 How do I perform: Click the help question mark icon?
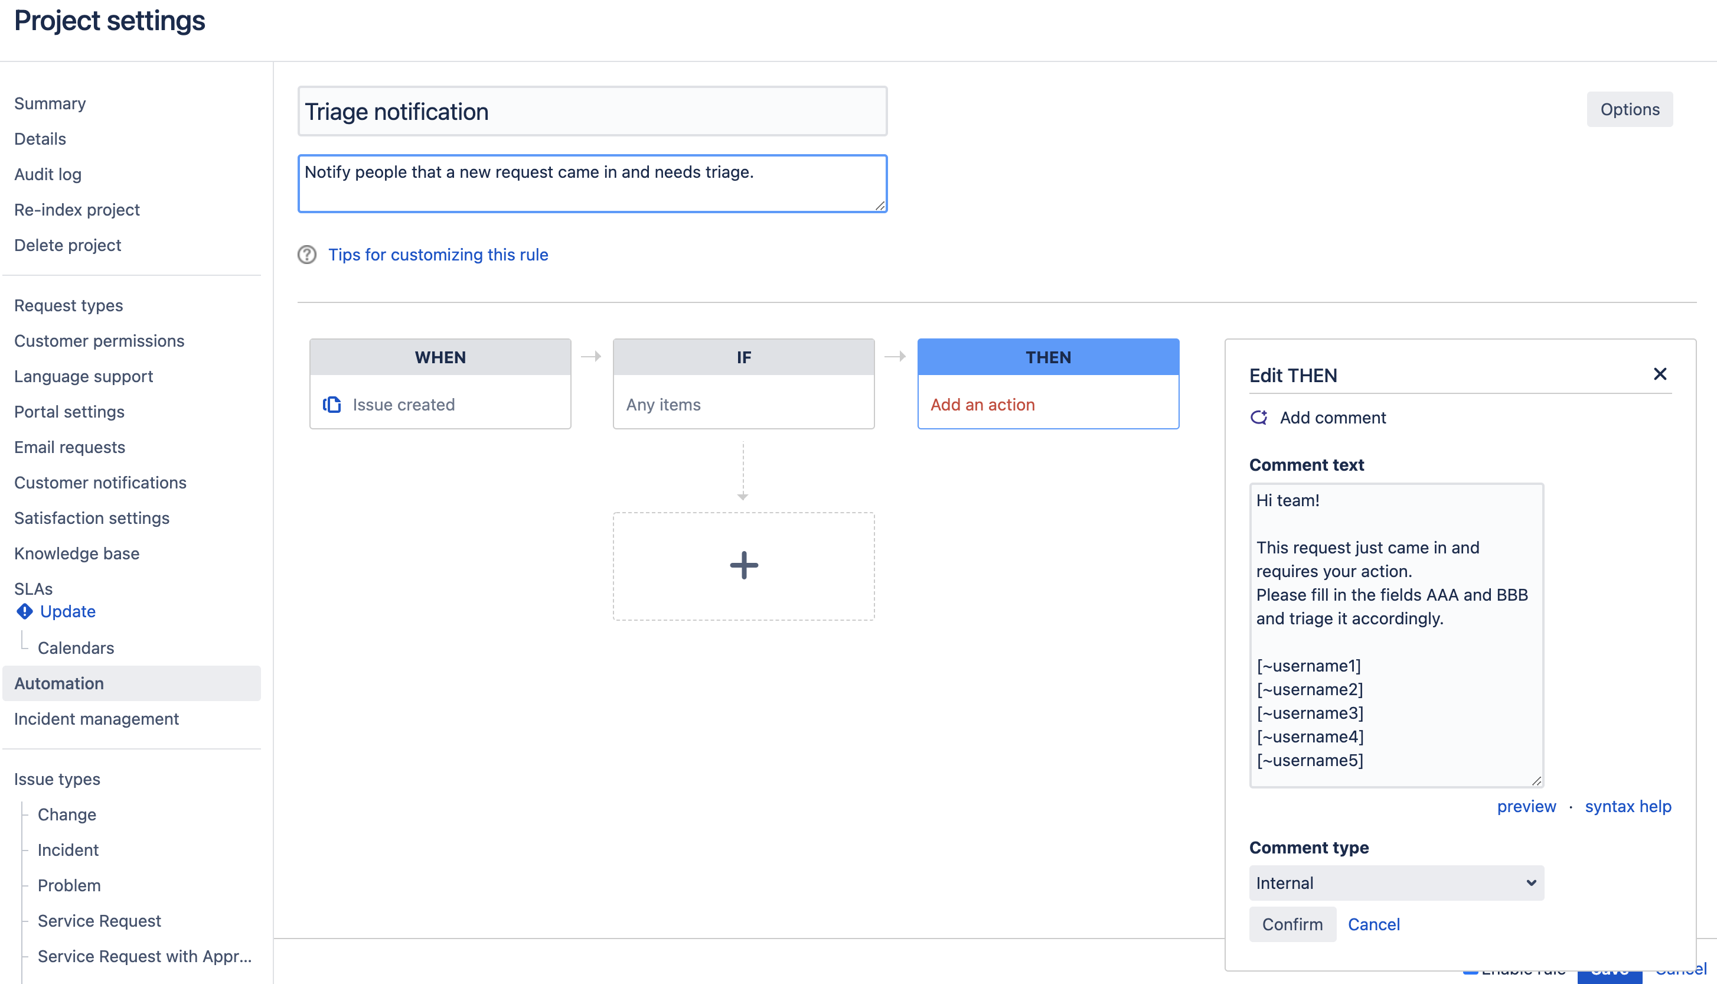[308, 255]
